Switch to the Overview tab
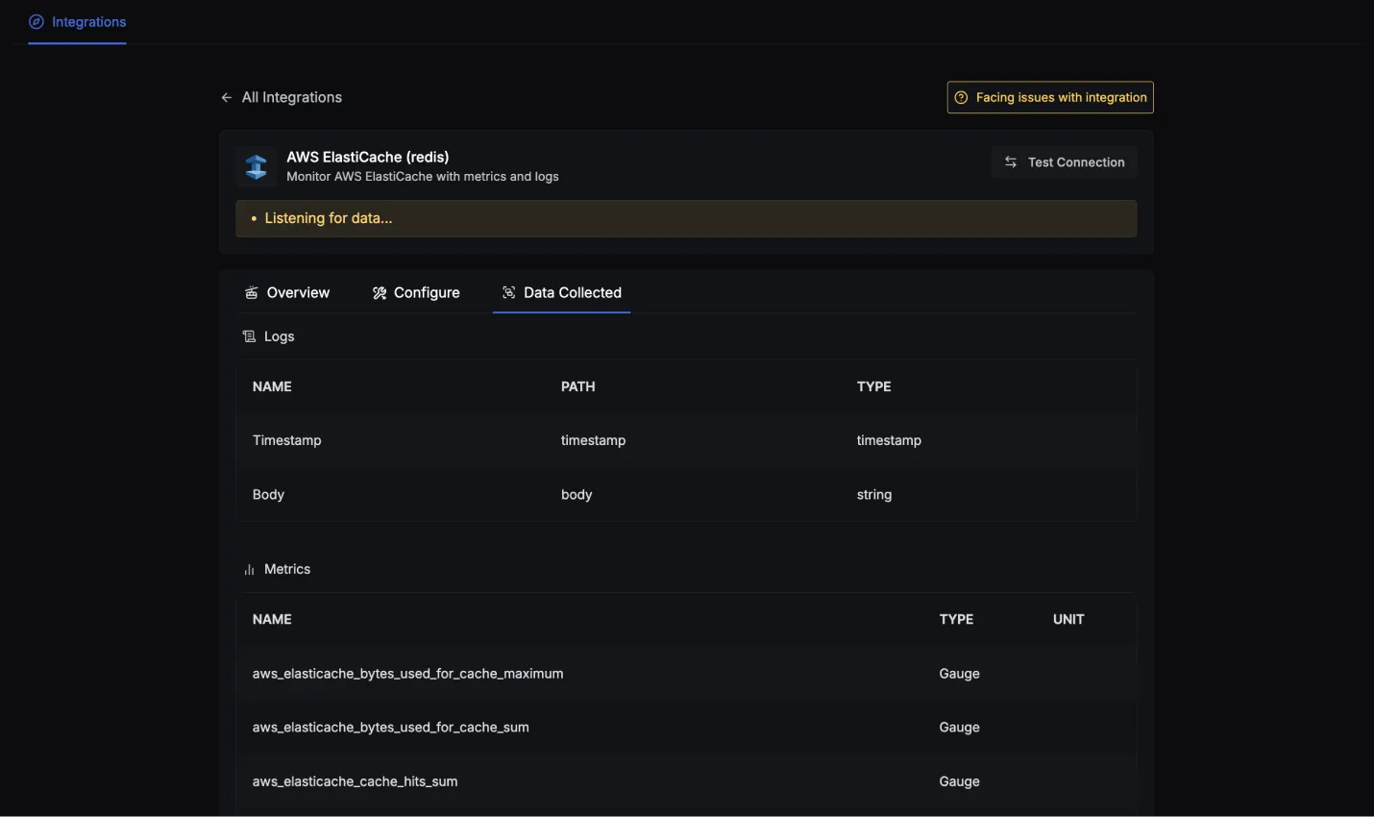This screenshot has height=817, width=1374. (x=287, y=293)
